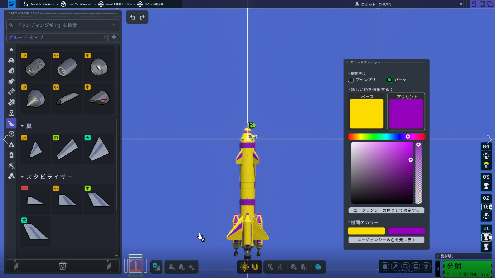Image resolution: width=495 pixels, height=278 pixels.
Task: Select the stage 04 header
Action: coord(486,147)
